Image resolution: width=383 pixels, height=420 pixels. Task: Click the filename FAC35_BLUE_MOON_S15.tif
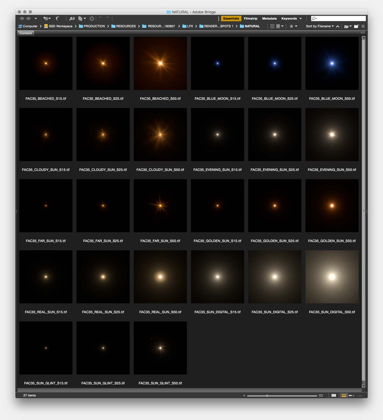tap(217, 99)
